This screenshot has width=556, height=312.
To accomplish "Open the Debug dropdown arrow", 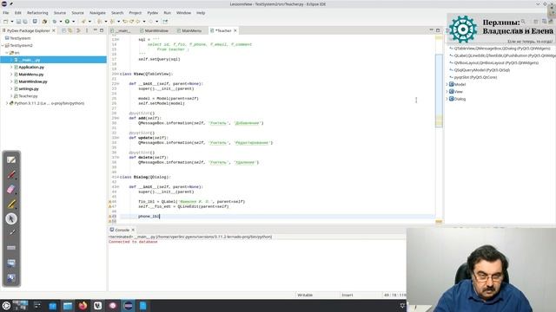I will (61, 22).
